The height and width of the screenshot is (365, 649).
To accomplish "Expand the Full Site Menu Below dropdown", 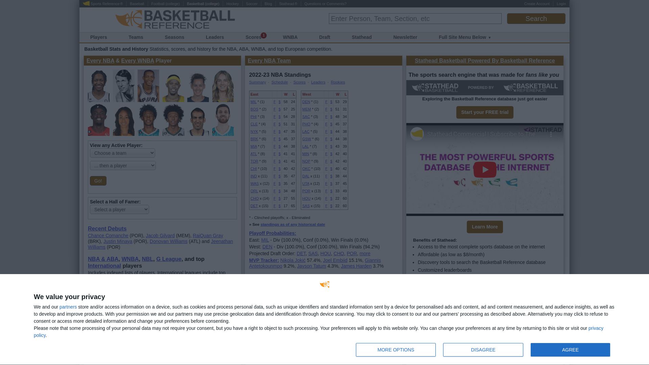I will coord(465,38).
